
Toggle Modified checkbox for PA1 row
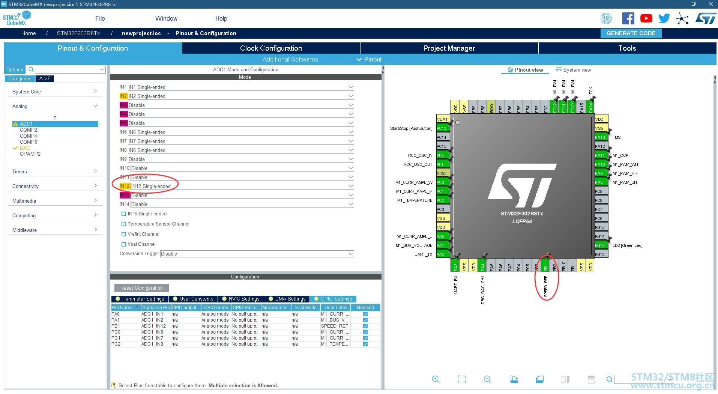365,320
